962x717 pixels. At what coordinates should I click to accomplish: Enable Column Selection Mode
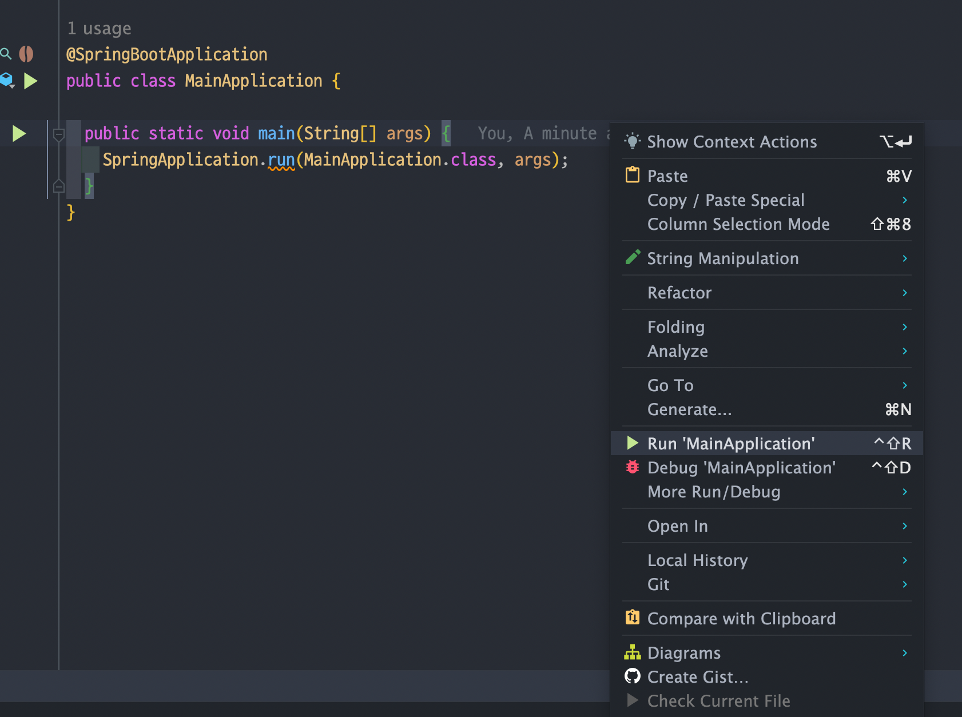coord(767,224)
